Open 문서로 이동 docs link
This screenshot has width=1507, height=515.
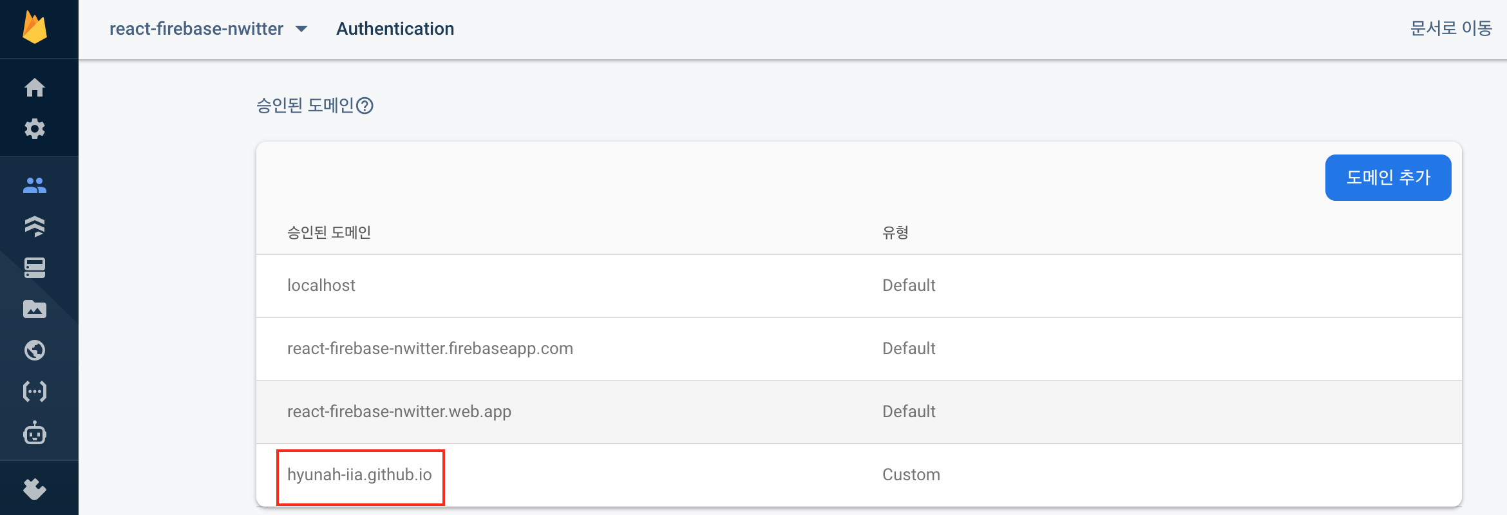point(1451,28)
